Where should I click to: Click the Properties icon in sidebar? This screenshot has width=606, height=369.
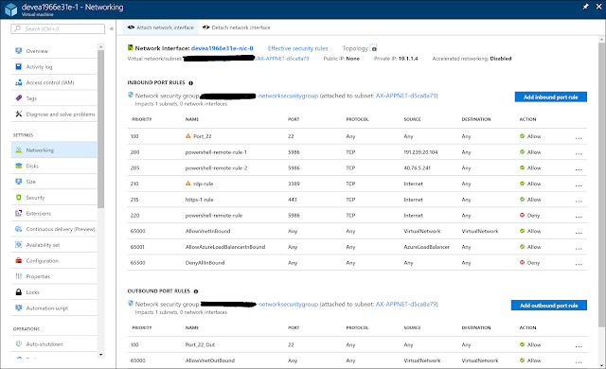click(x=19, y=276)
